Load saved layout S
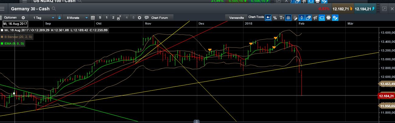 point(100,18)
